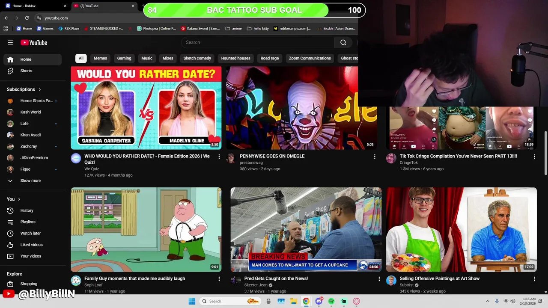This screenshot has height=308, width=548.
Task: Open Shopping under Explore
Action: (x=33, y=284)
